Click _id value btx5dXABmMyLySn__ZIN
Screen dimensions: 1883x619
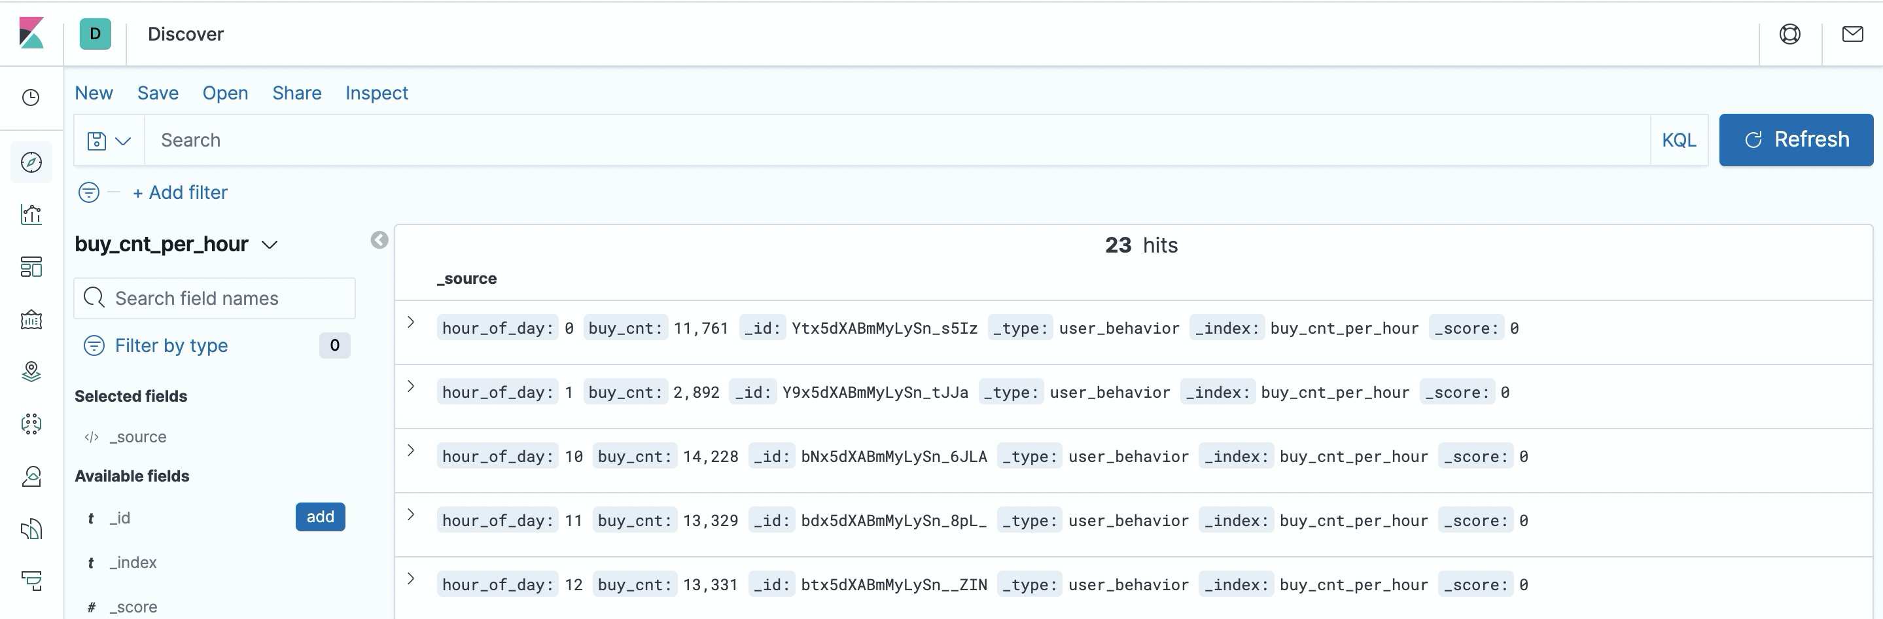pos(894,585)
